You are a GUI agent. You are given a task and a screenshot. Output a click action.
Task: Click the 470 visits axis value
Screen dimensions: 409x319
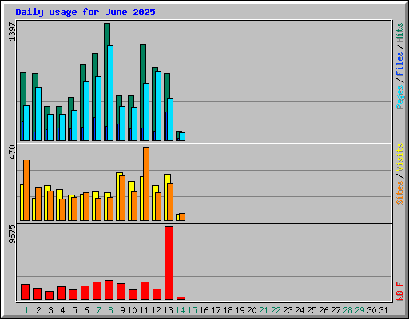12,152
